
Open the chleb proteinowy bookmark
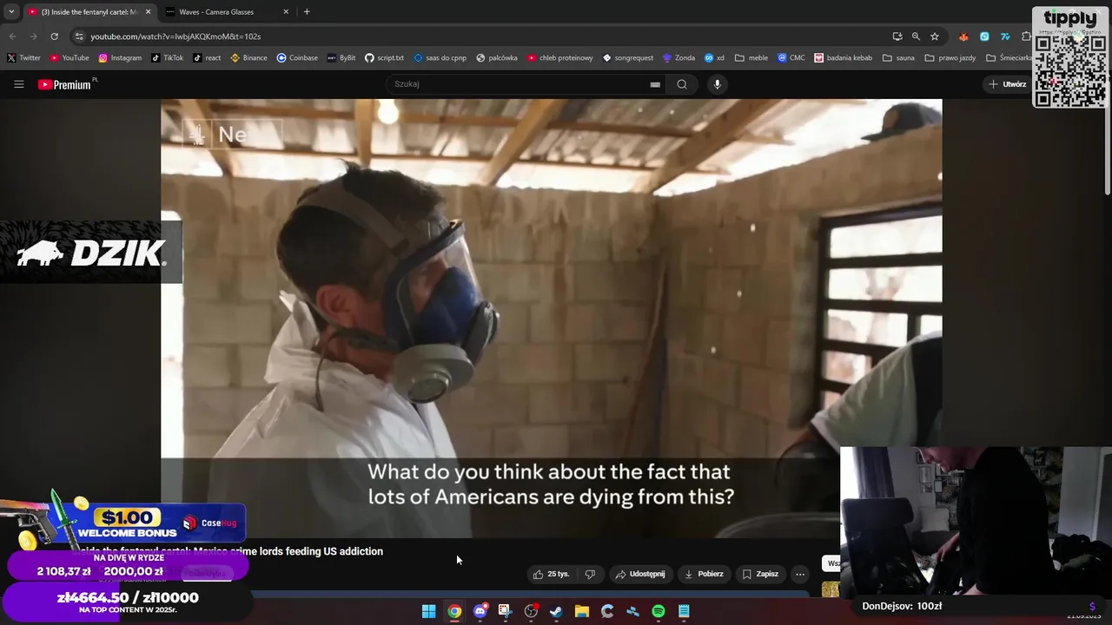559,58
